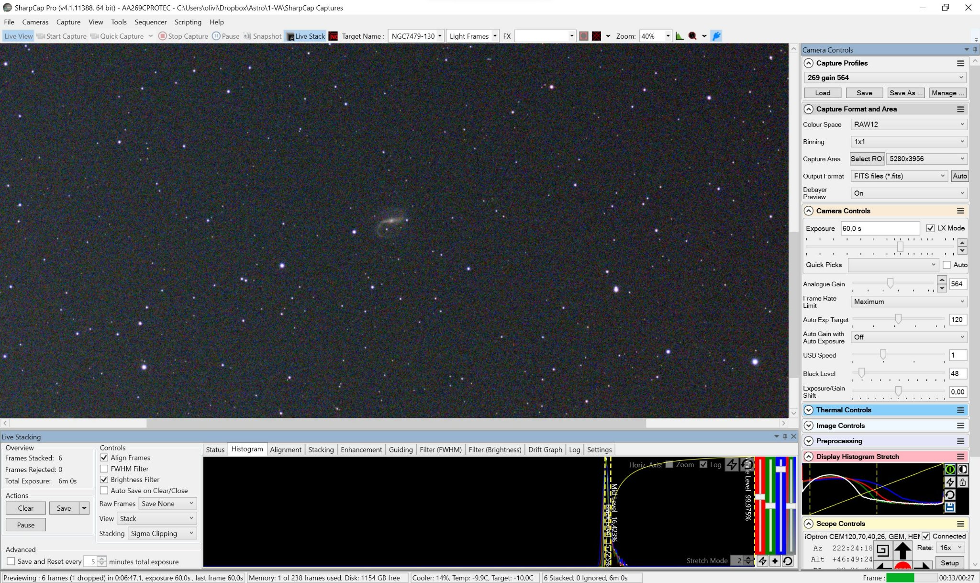Click the blue floppy-disk save icon
This screenshot has width=980, height=583.
[x=950, y=507]
